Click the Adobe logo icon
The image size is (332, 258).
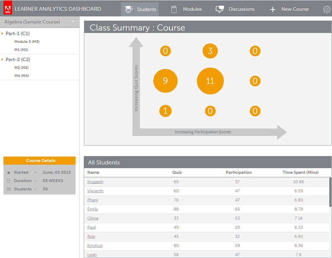[x=7, y=9]
